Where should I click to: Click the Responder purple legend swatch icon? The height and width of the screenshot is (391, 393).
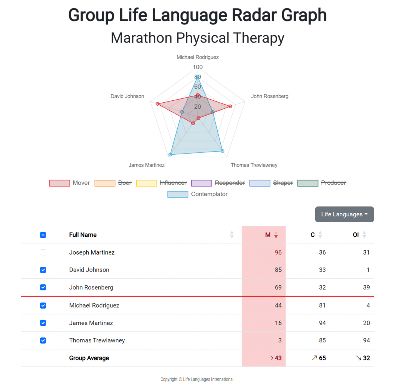coord(201,183)
